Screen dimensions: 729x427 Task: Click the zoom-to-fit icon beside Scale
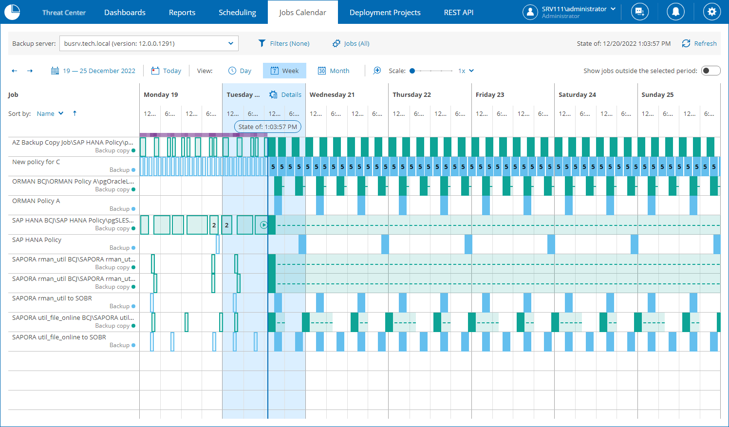click(377, 71)
